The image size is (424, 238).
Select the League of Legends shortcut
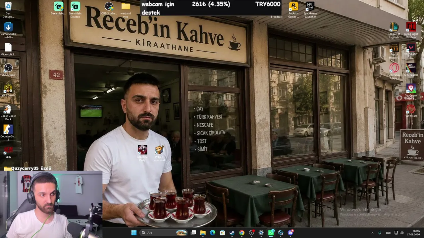point(394,30)
